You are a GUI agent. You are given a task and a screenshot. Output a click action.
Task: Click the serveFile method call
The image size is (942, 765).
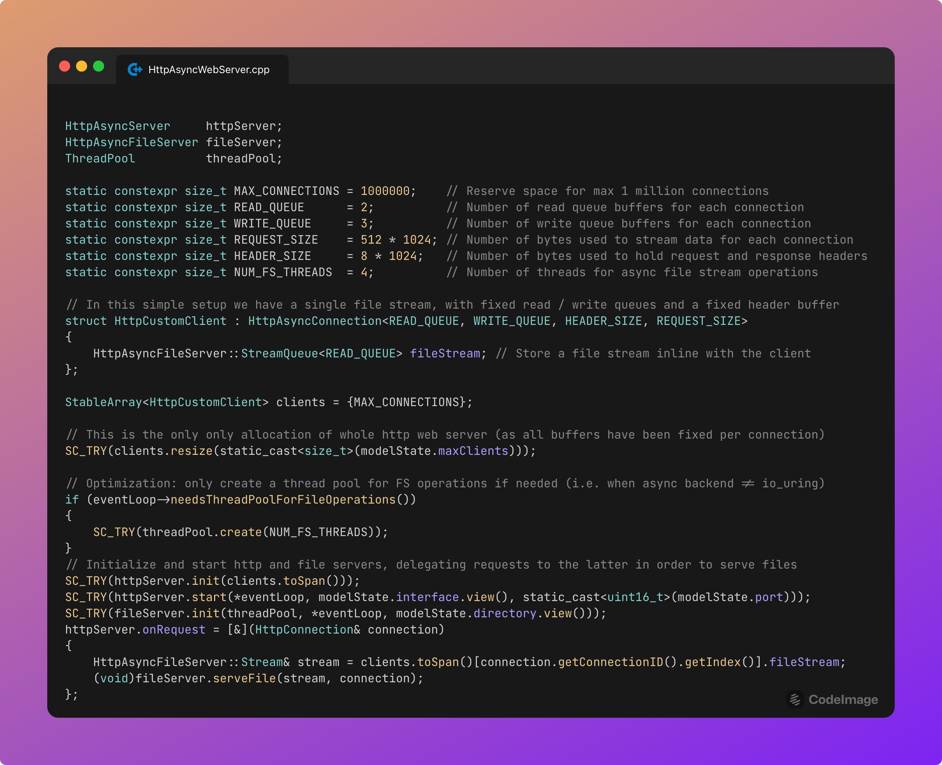[244, 678]
